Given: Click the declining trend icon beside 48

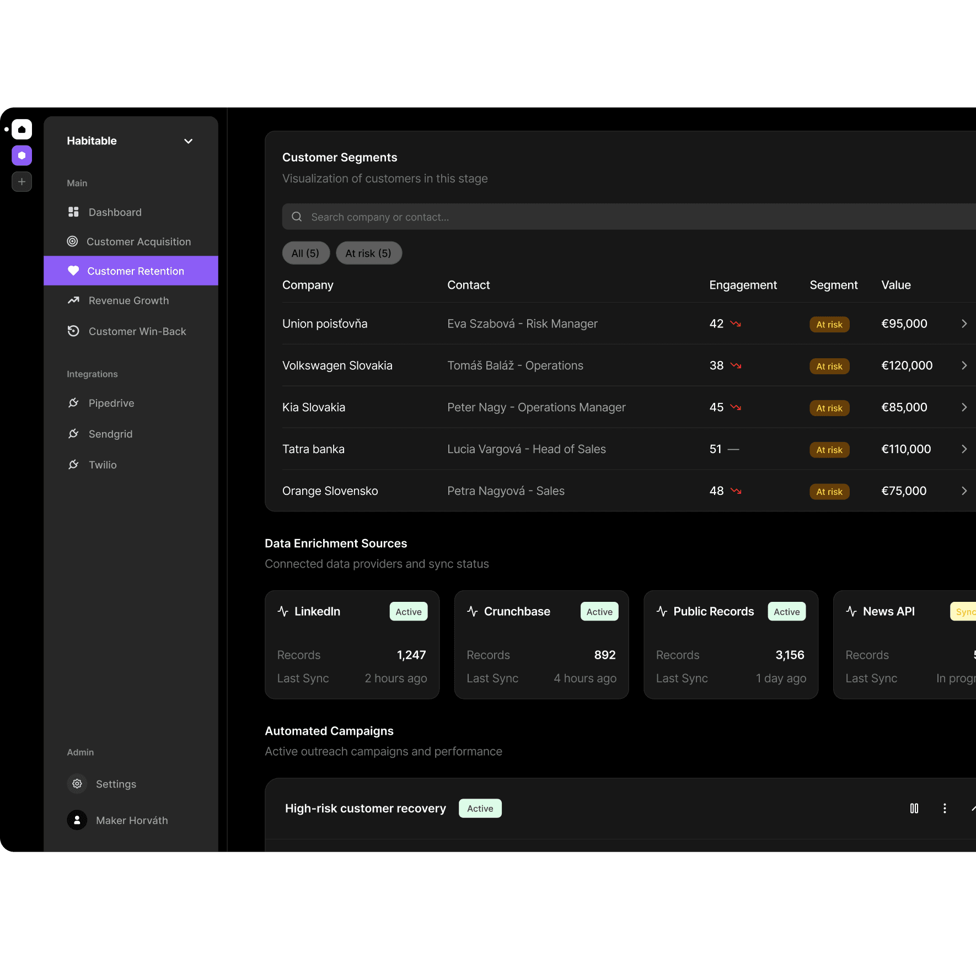Looking at the screenshot, I should pyautogui.click(x=736, y=491).
